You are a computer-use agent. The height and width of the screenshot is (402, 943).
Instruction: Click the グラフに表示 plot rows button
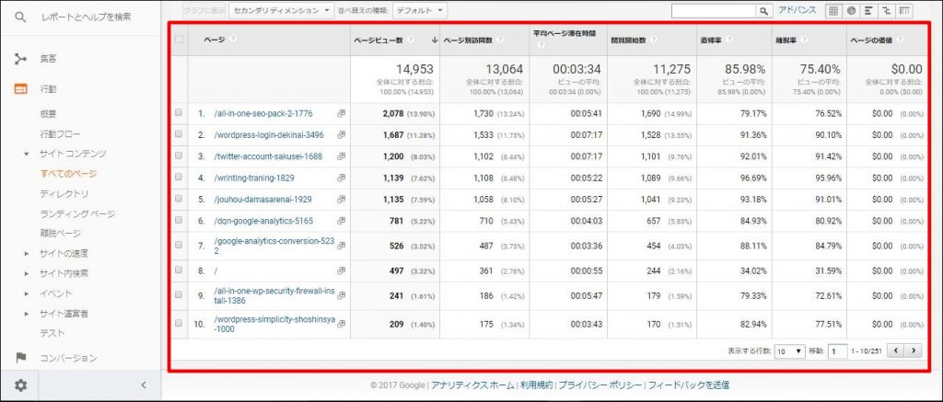(203, 11)
